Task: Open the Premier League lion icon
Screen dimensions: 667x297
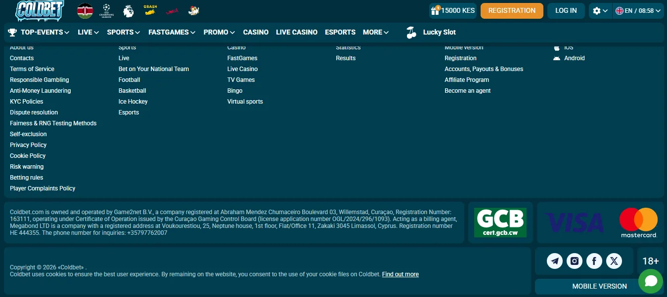Action: [128, 10]
